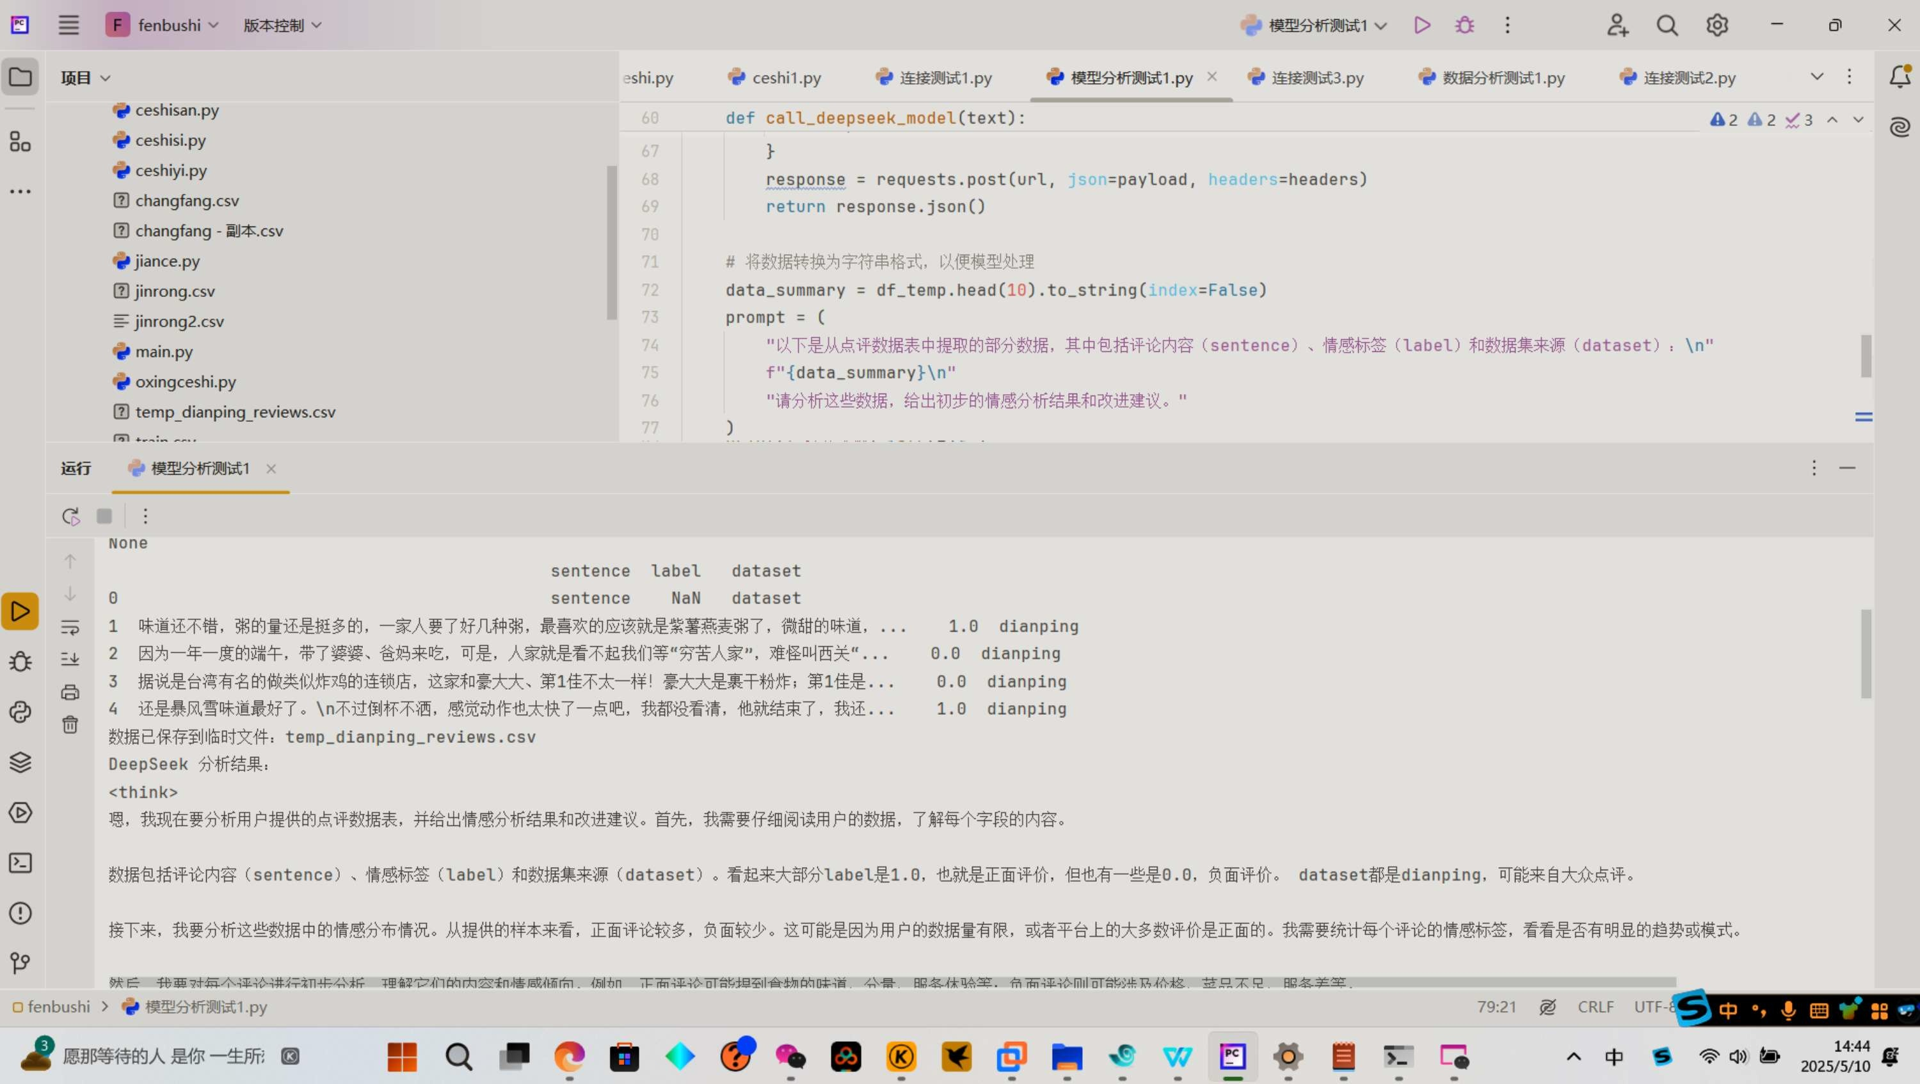Viewport: 1920px width, 1084px height.
Task: Click the Debug bug icon in top toolbar
Action: click(x=1464, y=26)
